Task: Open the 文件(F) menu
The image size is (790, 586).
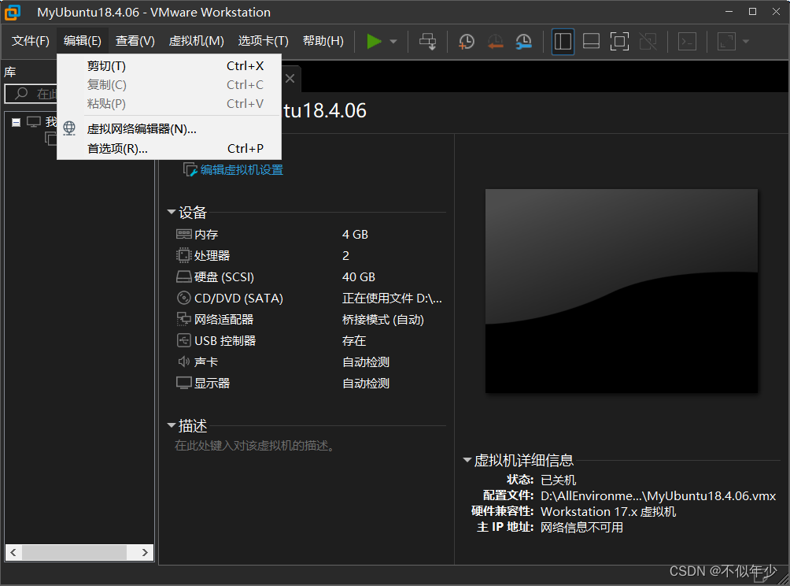Action: tap(30, 41)
